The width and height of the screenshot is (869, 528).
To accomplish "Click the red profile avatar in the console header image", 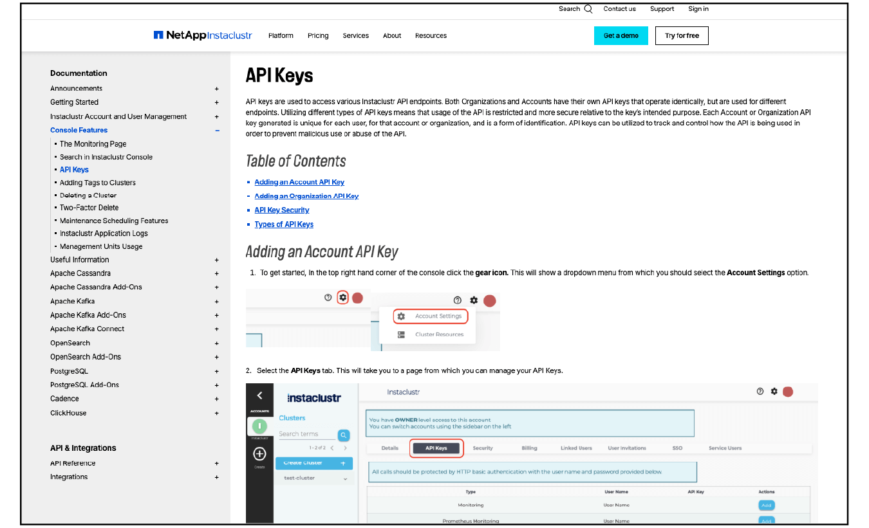I will pos(788,391).
